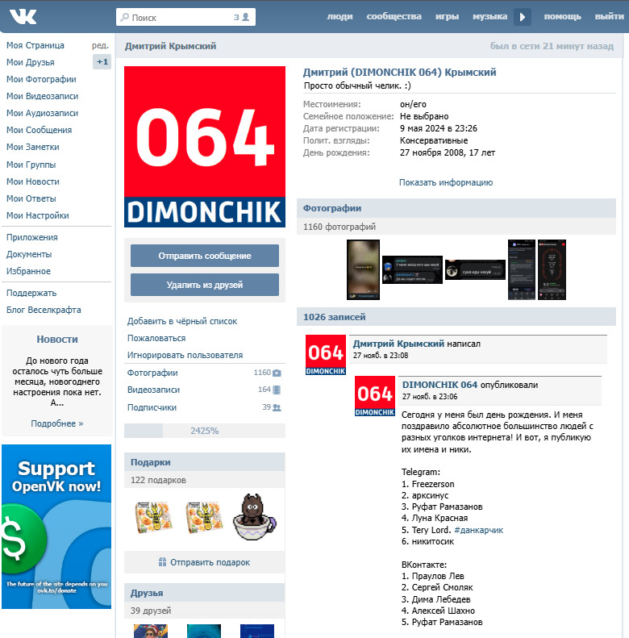The image size is (629, 638).
Task: Open Мои Сообщения in sidebar
Action: pyautogui.click(x=39, y=130)
